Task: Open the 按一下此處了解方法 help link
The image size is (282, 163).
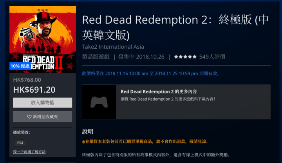Action: click(29, 152)
